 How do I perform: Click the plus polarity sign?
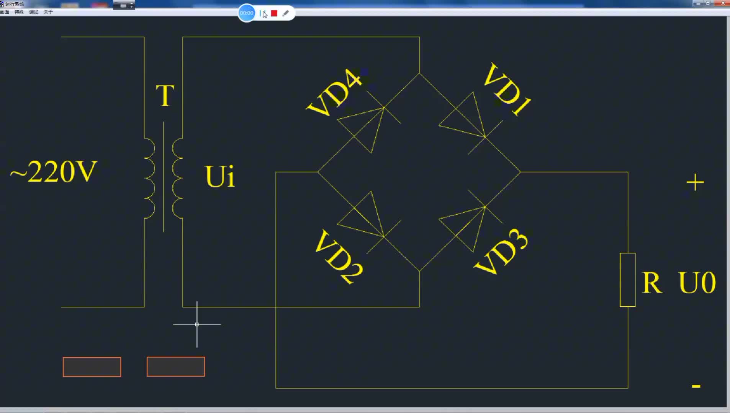click(x=695, y=182)
